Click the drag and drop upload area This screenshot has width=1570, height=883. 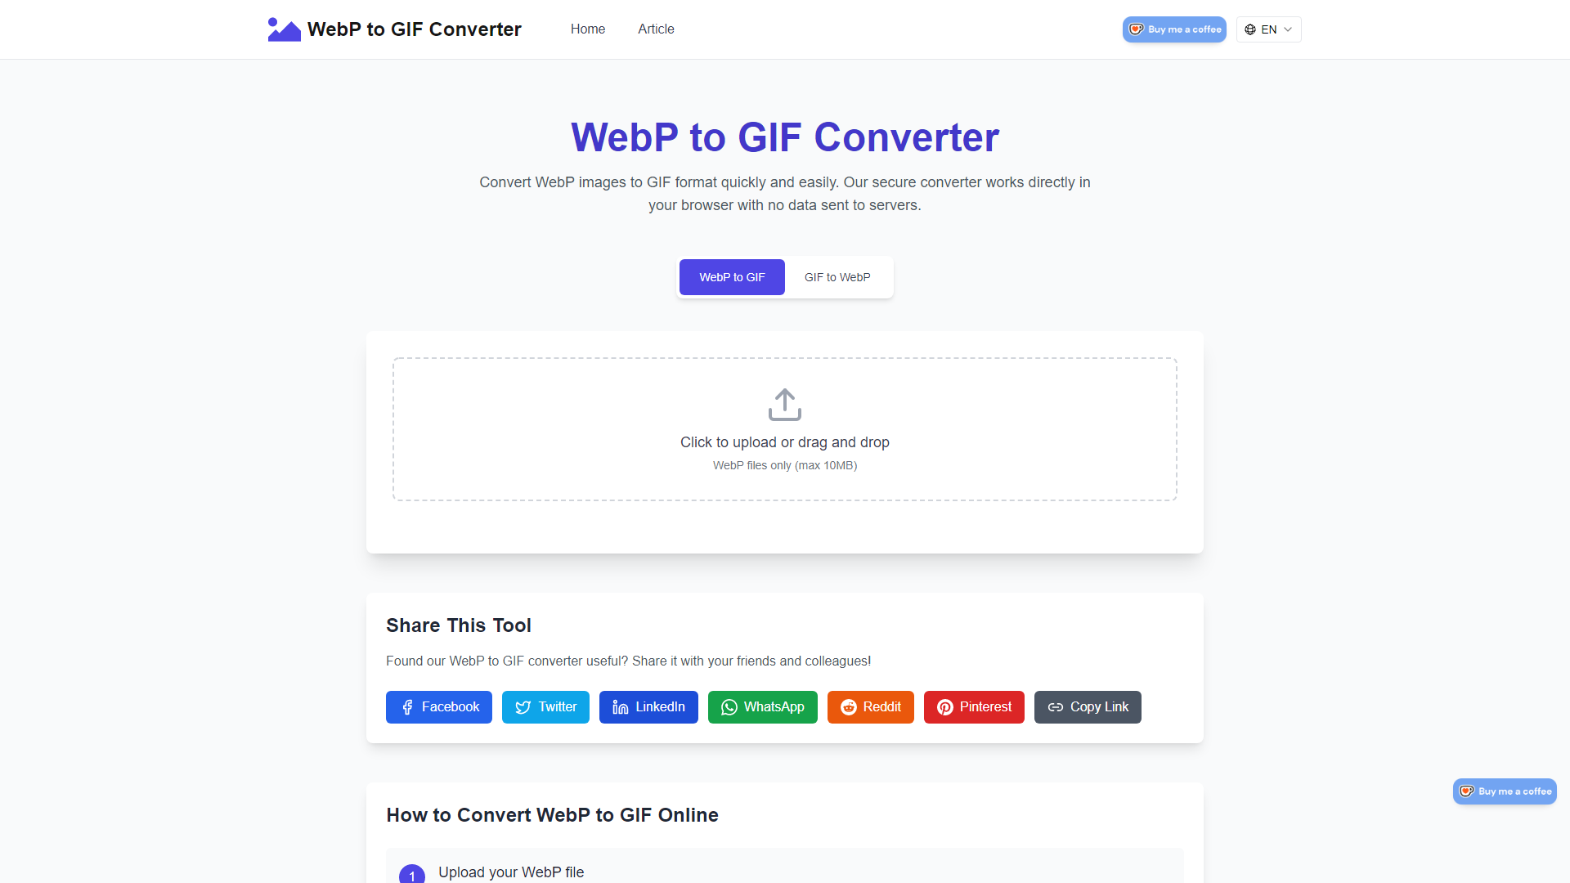point(785,428)
